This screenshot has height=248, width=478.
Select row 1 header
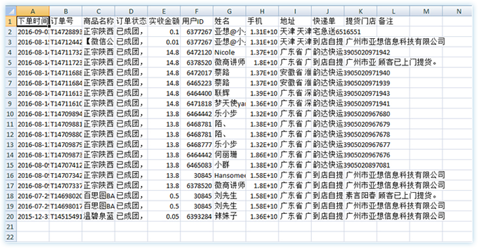pos(11,21)
